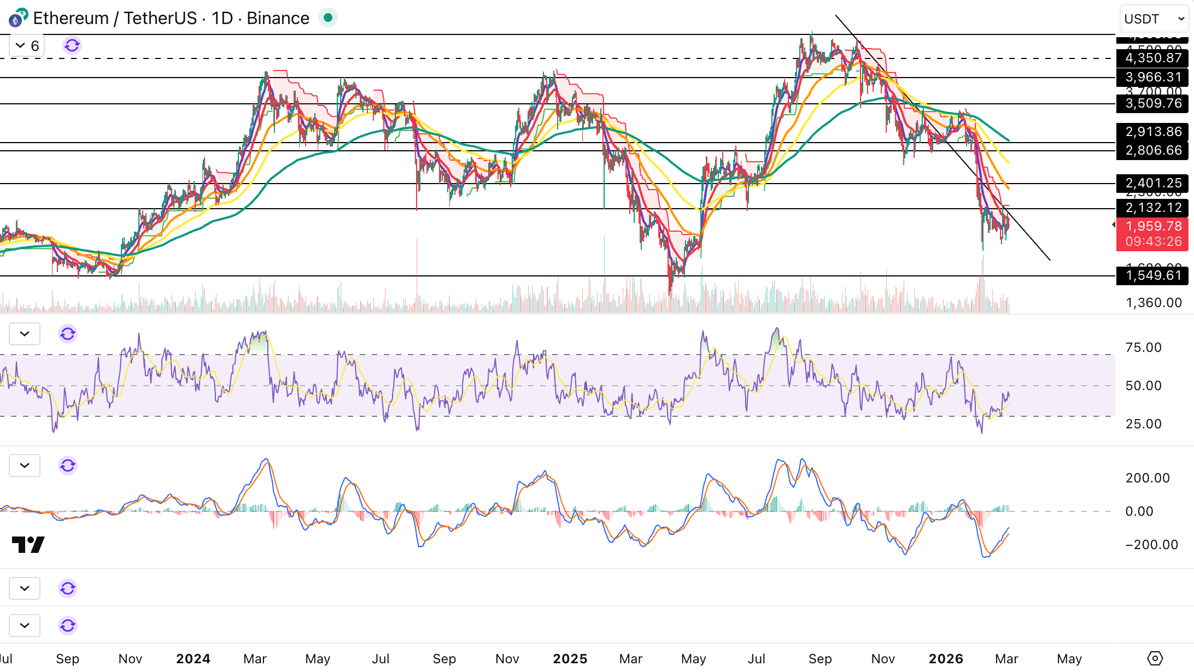
Task: Open the USDT currency dropdown
Action: 1154,19
